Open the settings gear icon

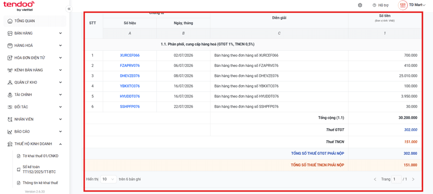click(360, 5)
